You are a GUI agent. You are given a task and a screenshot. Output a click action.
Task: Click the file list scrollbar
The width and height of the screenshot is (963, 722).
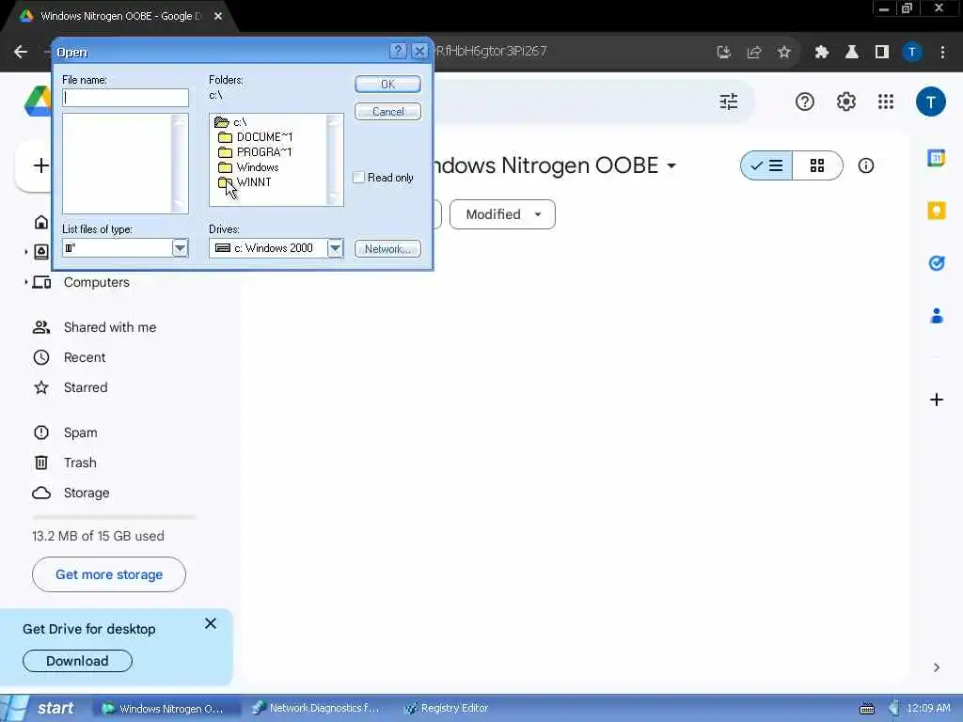pyautogui.click(x=180, y=164)
